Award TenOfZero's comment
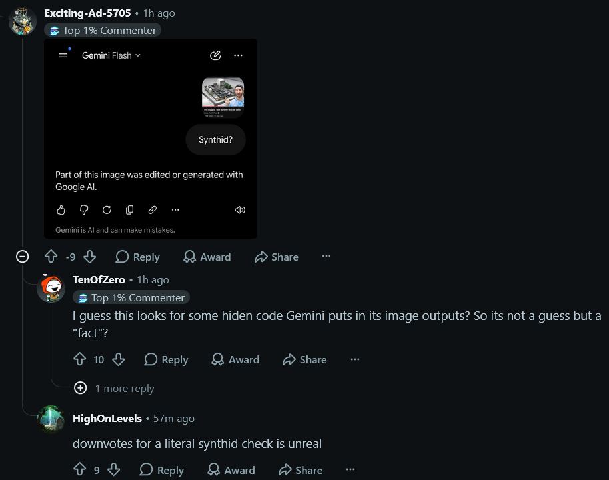609x480 pixels. click(235, 359)
